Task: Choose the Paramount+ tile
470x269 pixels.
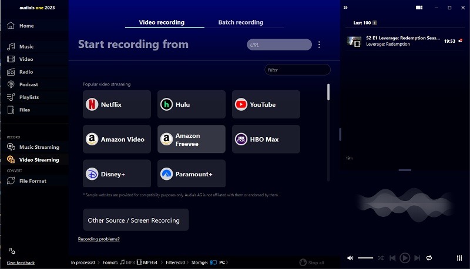Action: tap(192, 173)
